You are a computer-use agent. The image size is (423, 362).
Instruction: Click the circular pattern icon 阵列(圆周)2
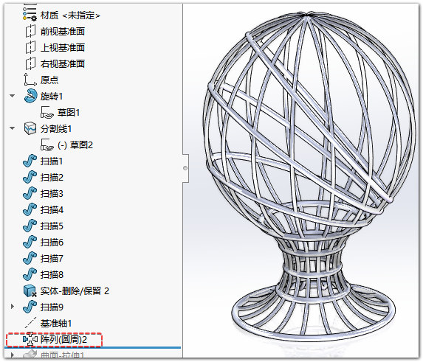pos(30,339)
